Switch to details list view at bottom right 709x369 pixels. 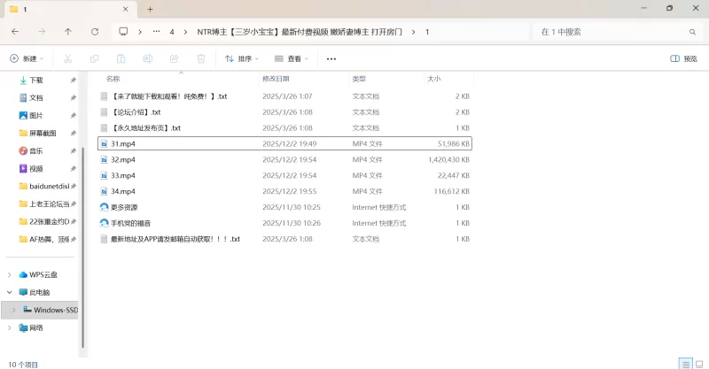pos(684,363)
